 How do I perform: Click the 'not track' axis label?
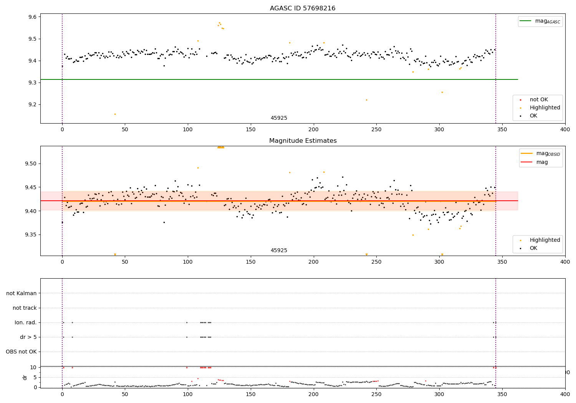click(x=25, y=308)
